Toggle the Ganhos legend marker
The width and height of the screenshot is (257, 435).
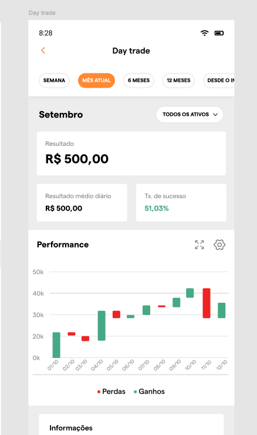(135, 391)
